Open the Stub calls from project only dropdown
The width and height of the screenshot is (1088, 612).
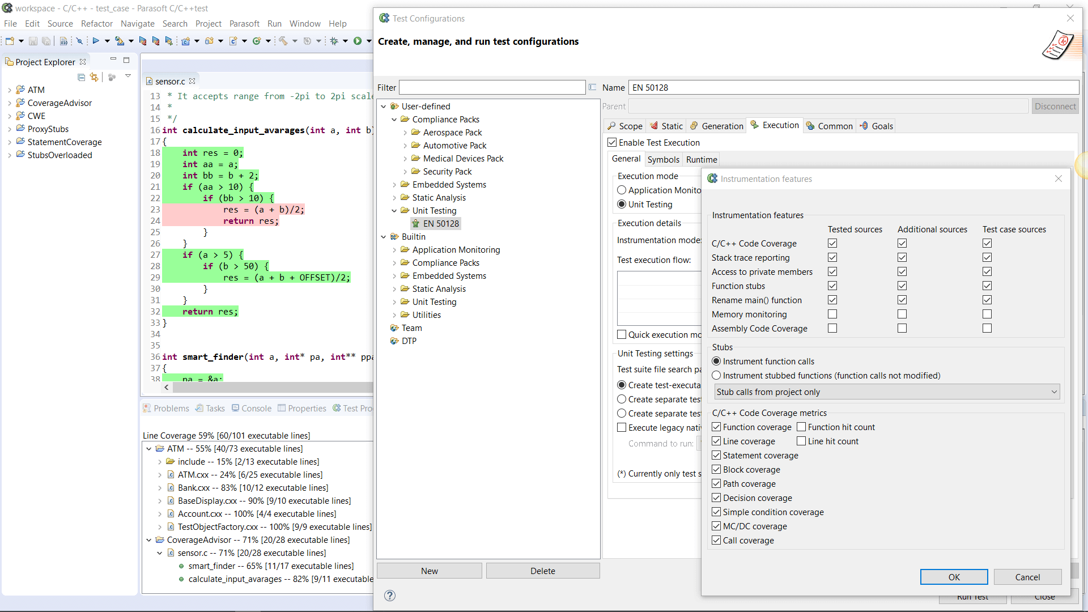click(886, 392)
